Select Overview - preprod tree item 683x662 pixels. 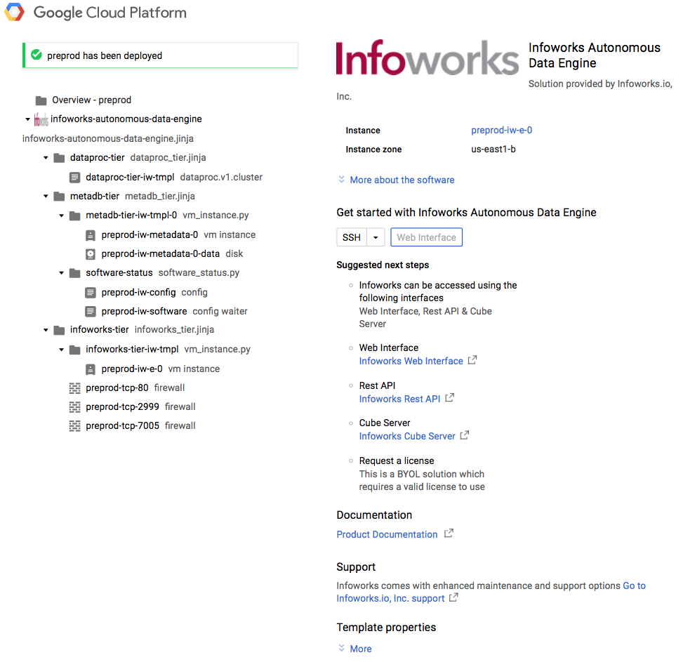click(x=91, y=100)
